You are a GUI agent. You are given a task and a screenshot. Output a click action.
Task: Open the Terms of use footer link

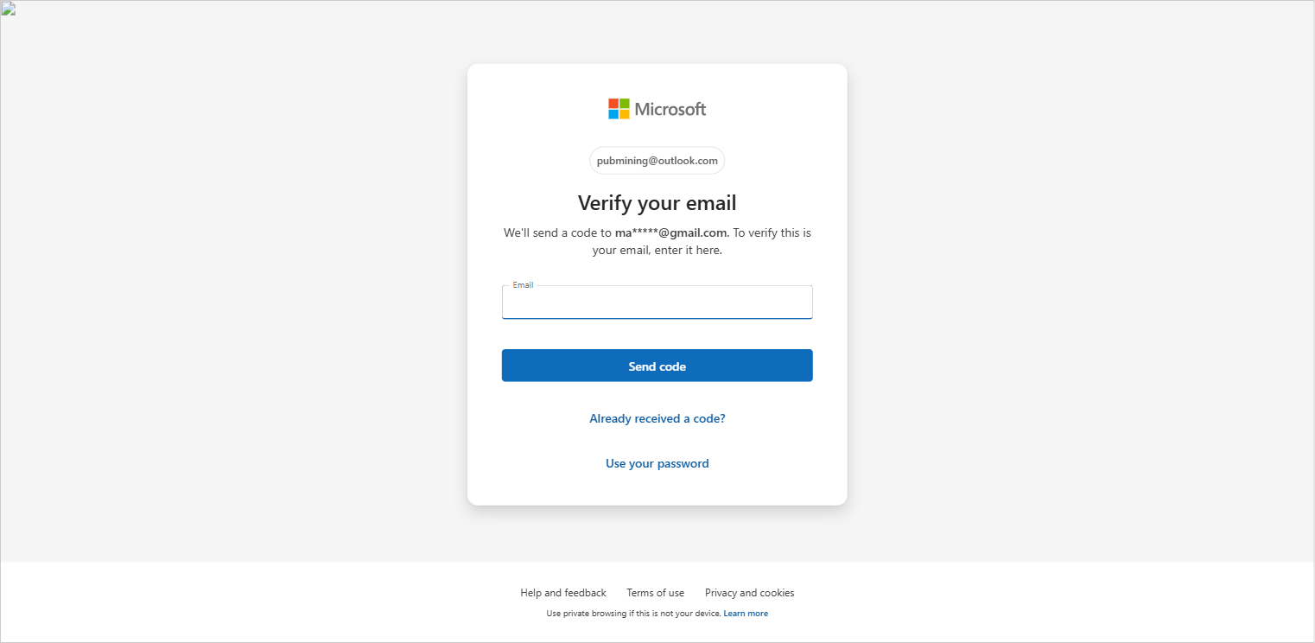[656, 593]
